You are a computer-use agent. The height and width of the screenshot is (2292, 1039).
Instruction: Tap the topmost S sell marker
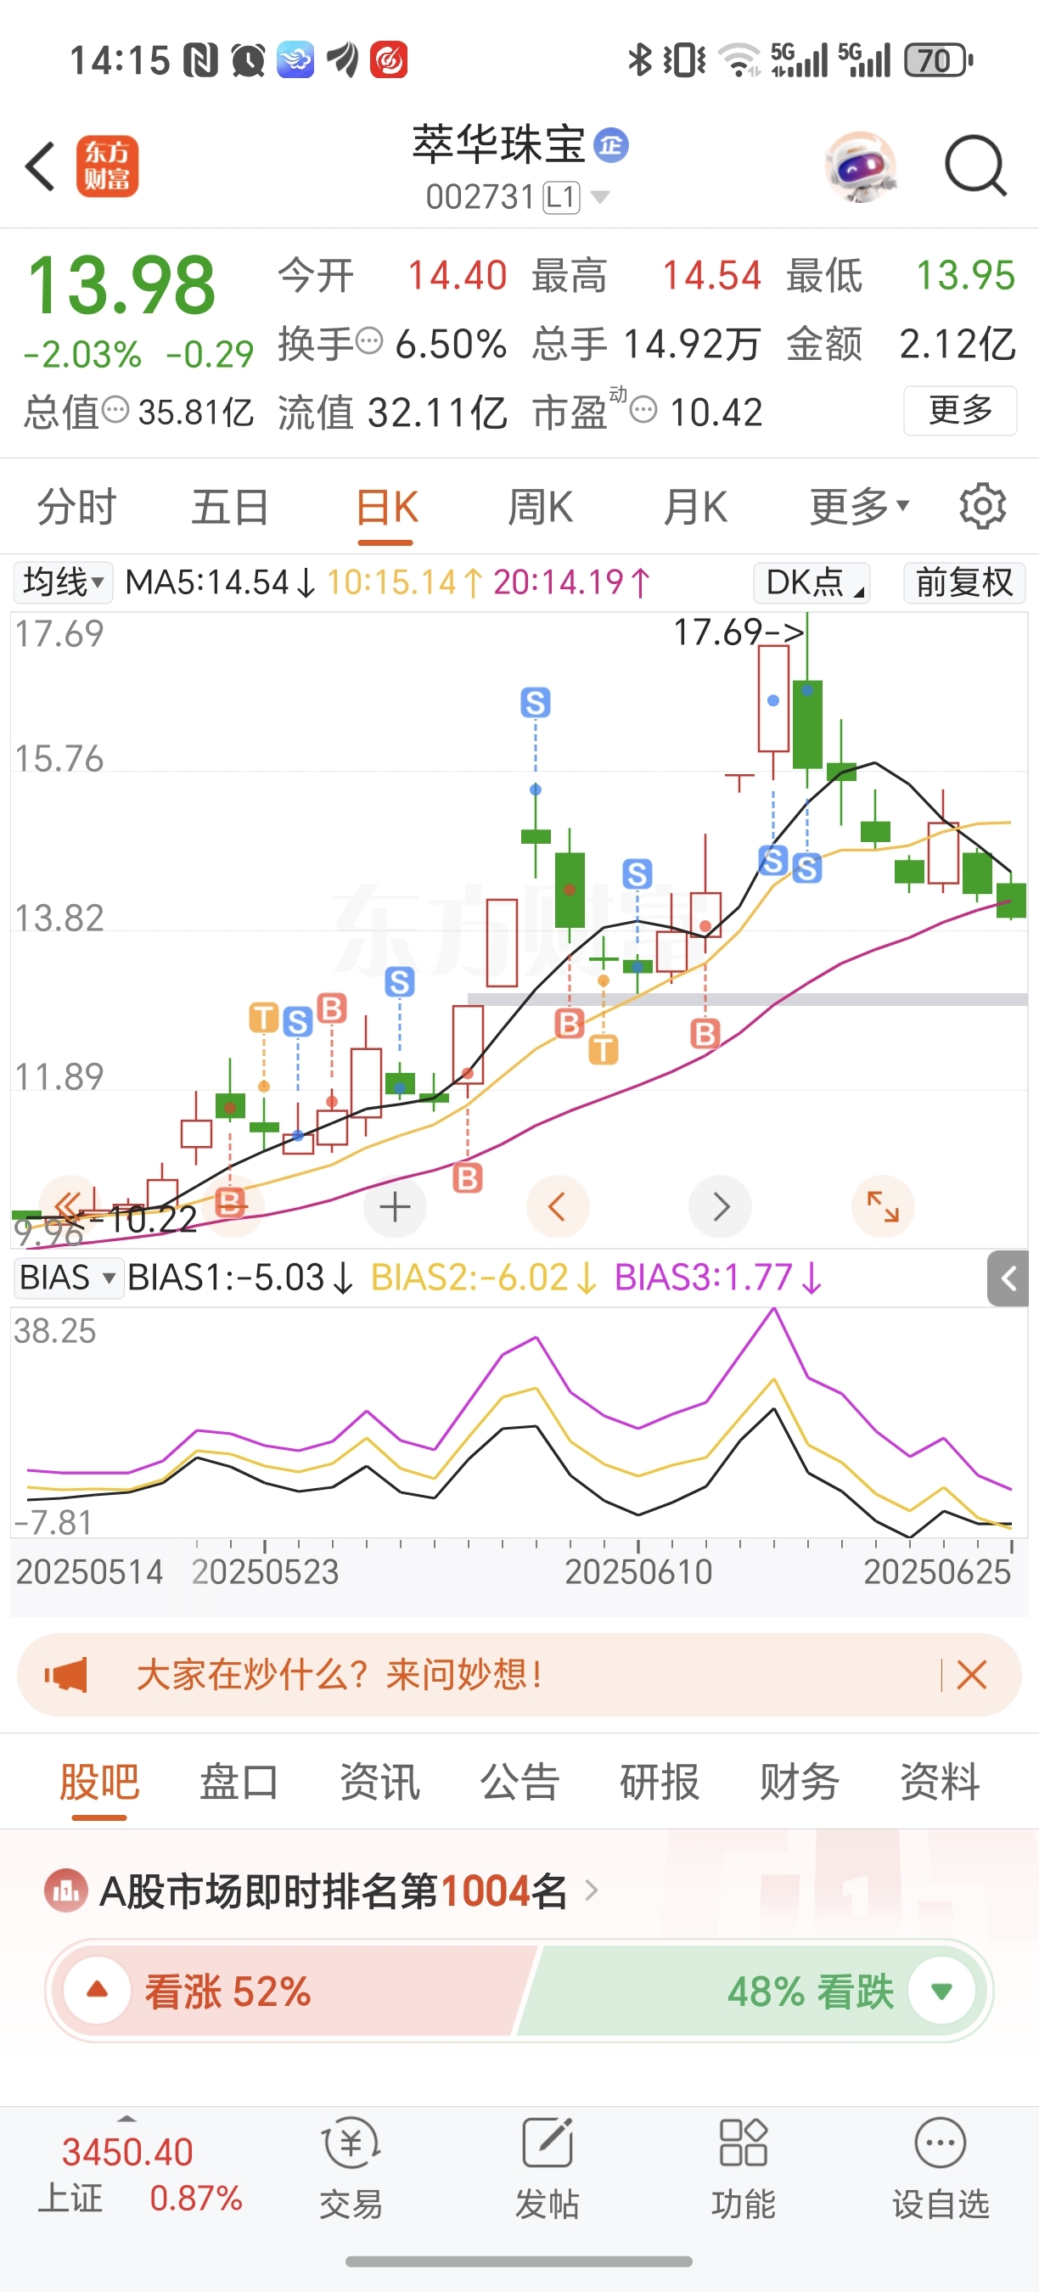(536, 703)
